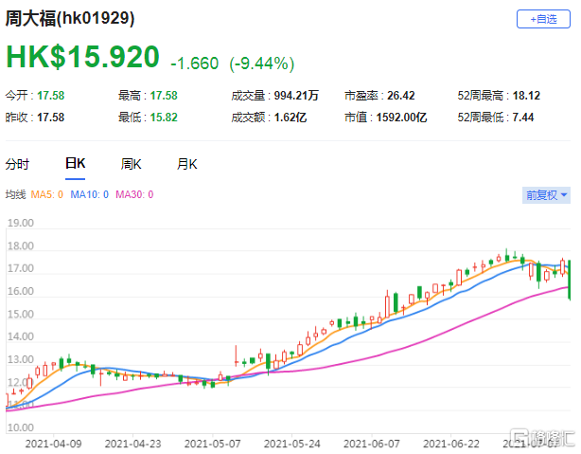Click the HK$15.920 current price
This screenshot has height=454, width=581.
tap(83, 58)
